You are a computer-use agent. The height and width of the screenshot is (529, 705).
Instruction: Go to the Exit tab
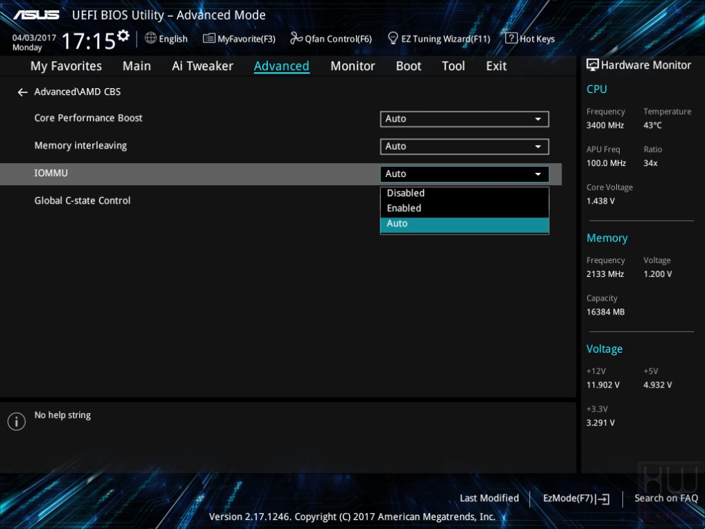496,66
